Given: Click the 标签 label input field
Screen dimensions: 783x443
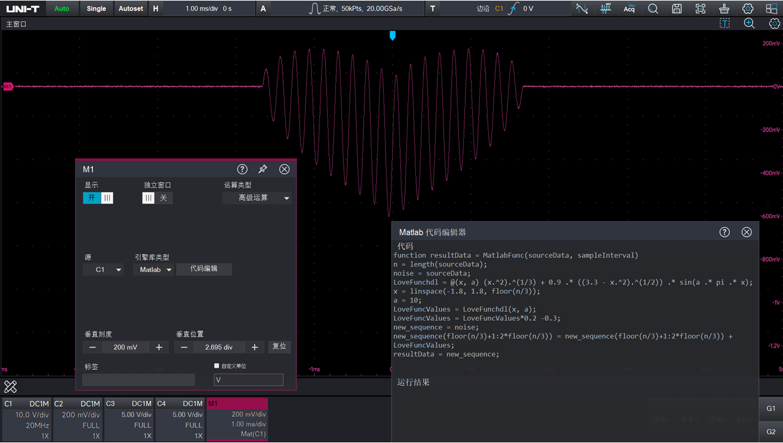Looking at the screenshot, I should tap(138, 380).
